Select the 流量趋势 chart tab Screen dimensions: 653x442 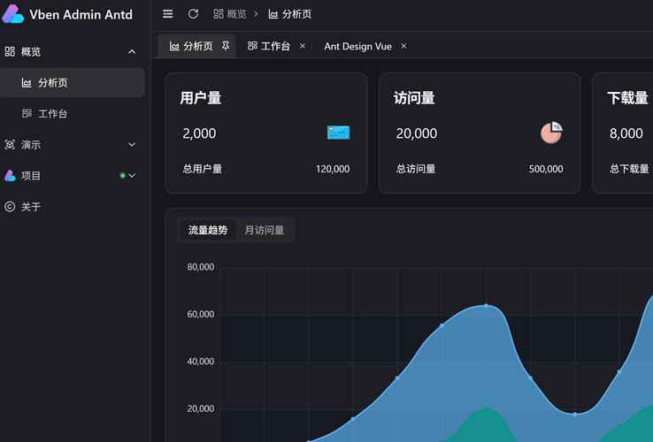208,230
